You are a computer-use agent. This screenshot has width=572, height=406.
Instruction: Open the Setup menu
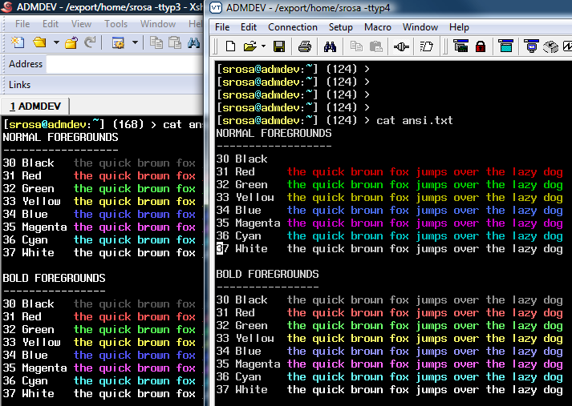click(340, 26)
